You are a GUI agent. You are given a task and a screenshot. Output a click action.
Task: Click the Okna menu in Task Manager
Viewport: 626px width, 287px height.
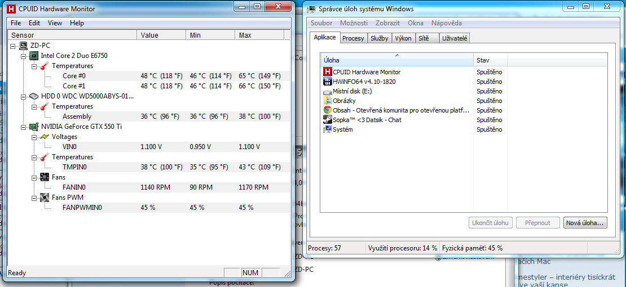pyautogui.click(x=415, y=23)
